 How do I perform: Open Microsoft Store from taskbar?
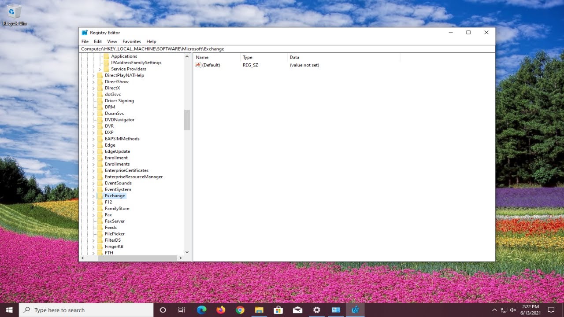coord(278,310)
